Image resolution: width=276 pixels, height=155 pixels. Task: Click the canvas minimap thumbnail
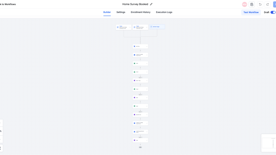click(268, 143)
